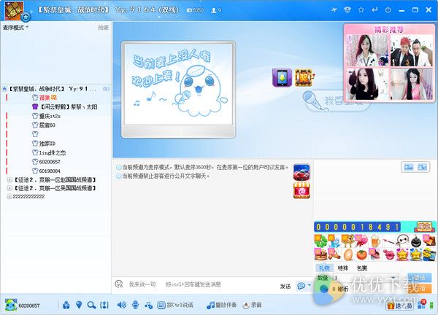Select the birthday cake gift
The height and width of the screenshot is (315, 438).
tap(320, 254)
